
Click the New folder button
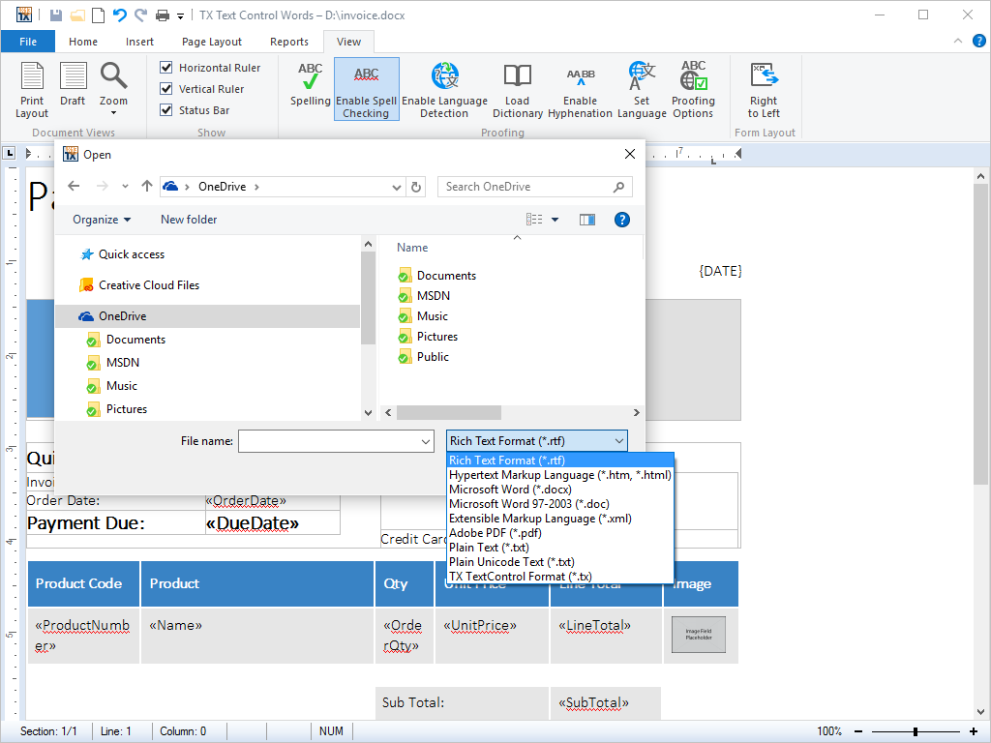(189, 220)
